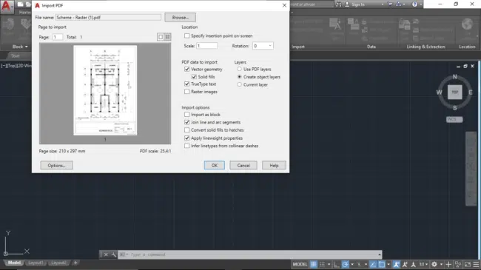Click annotation monitor plus icon
The height and width of the screenshot is (270, 481).
point(448,264)
